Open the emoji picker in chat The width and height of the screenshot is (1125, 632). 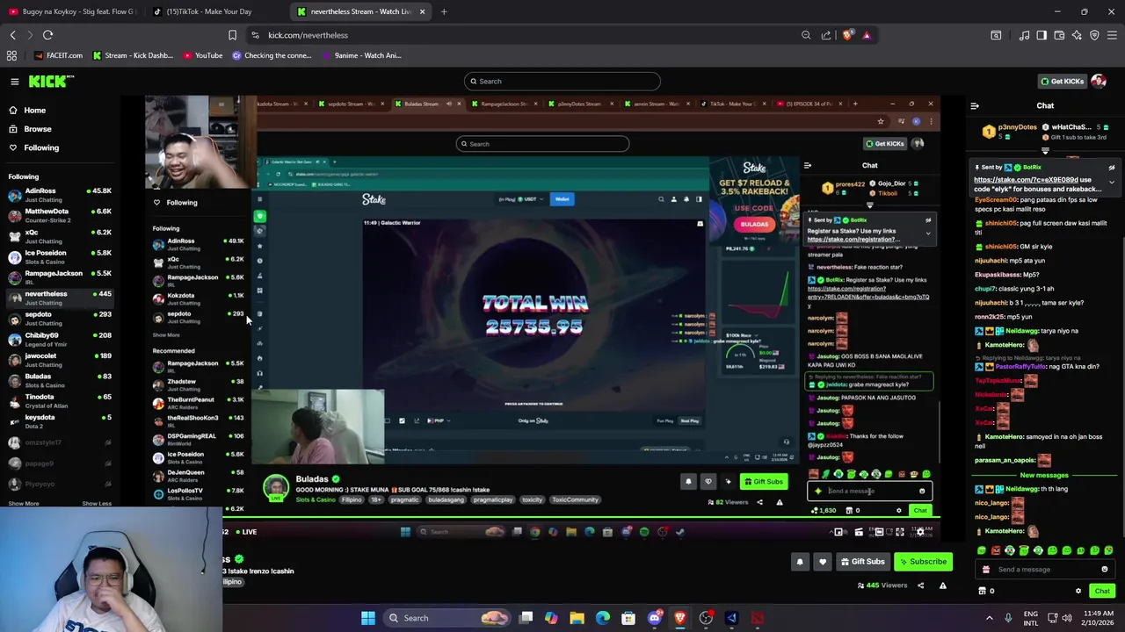(1105, 570)
